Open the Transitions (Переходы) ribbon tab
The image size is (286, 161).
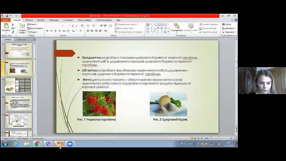(x=54, y=20)
